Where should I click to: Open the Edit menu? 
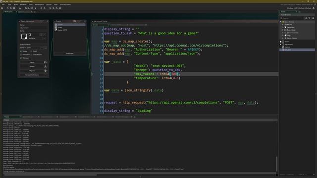(9, 4)
